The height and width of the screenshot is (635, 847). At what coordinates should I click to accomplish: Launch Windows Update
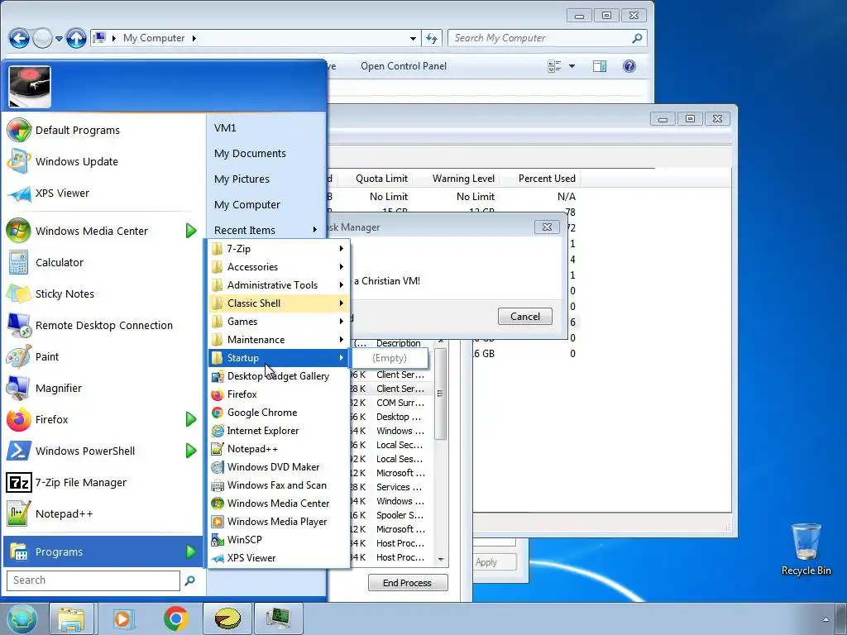[x=103, y=161]
